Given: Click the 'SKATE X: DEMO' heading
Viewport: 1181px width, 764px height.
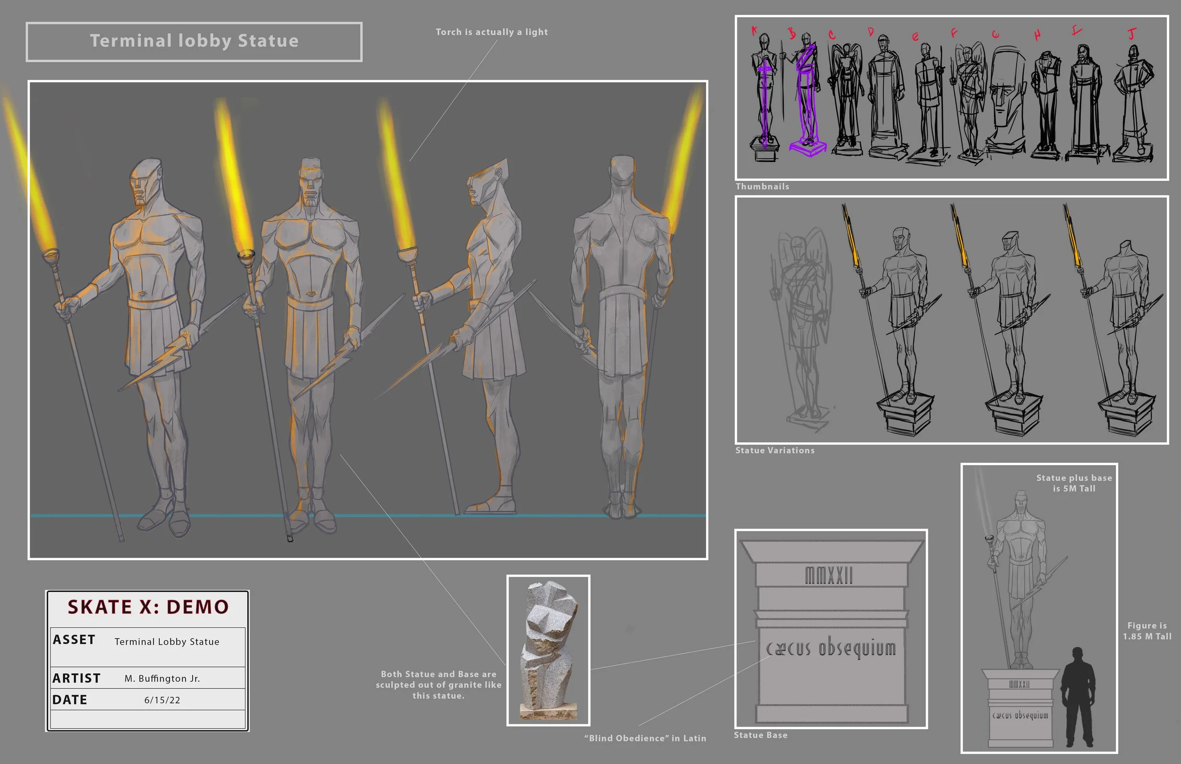Looking at the screenshot, I should (x=148, y=607).
